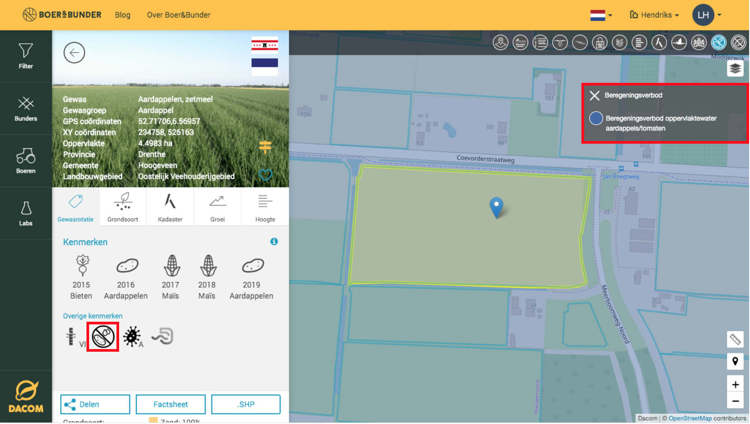Select the ruler measurement tool
This screenshot has height=424, width=750.
pos(735,339)
